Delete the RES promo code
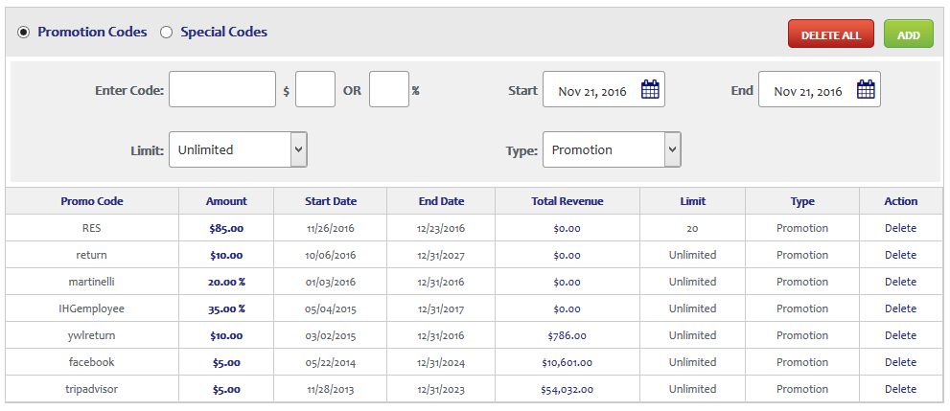This screenshot has width=950, height=411. coord(900,228)
